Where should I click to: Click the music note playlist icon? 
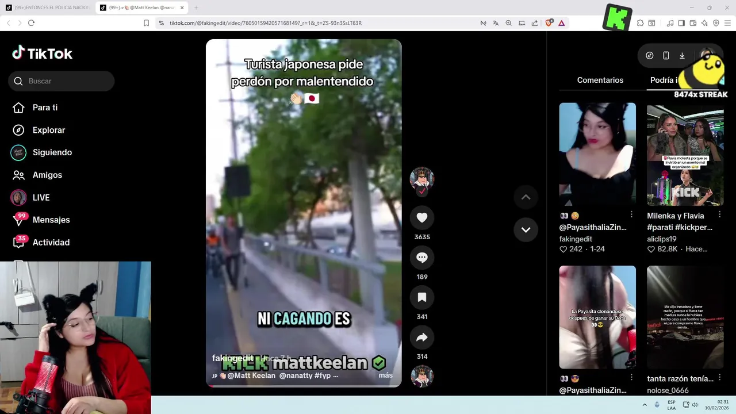(670, 23)
